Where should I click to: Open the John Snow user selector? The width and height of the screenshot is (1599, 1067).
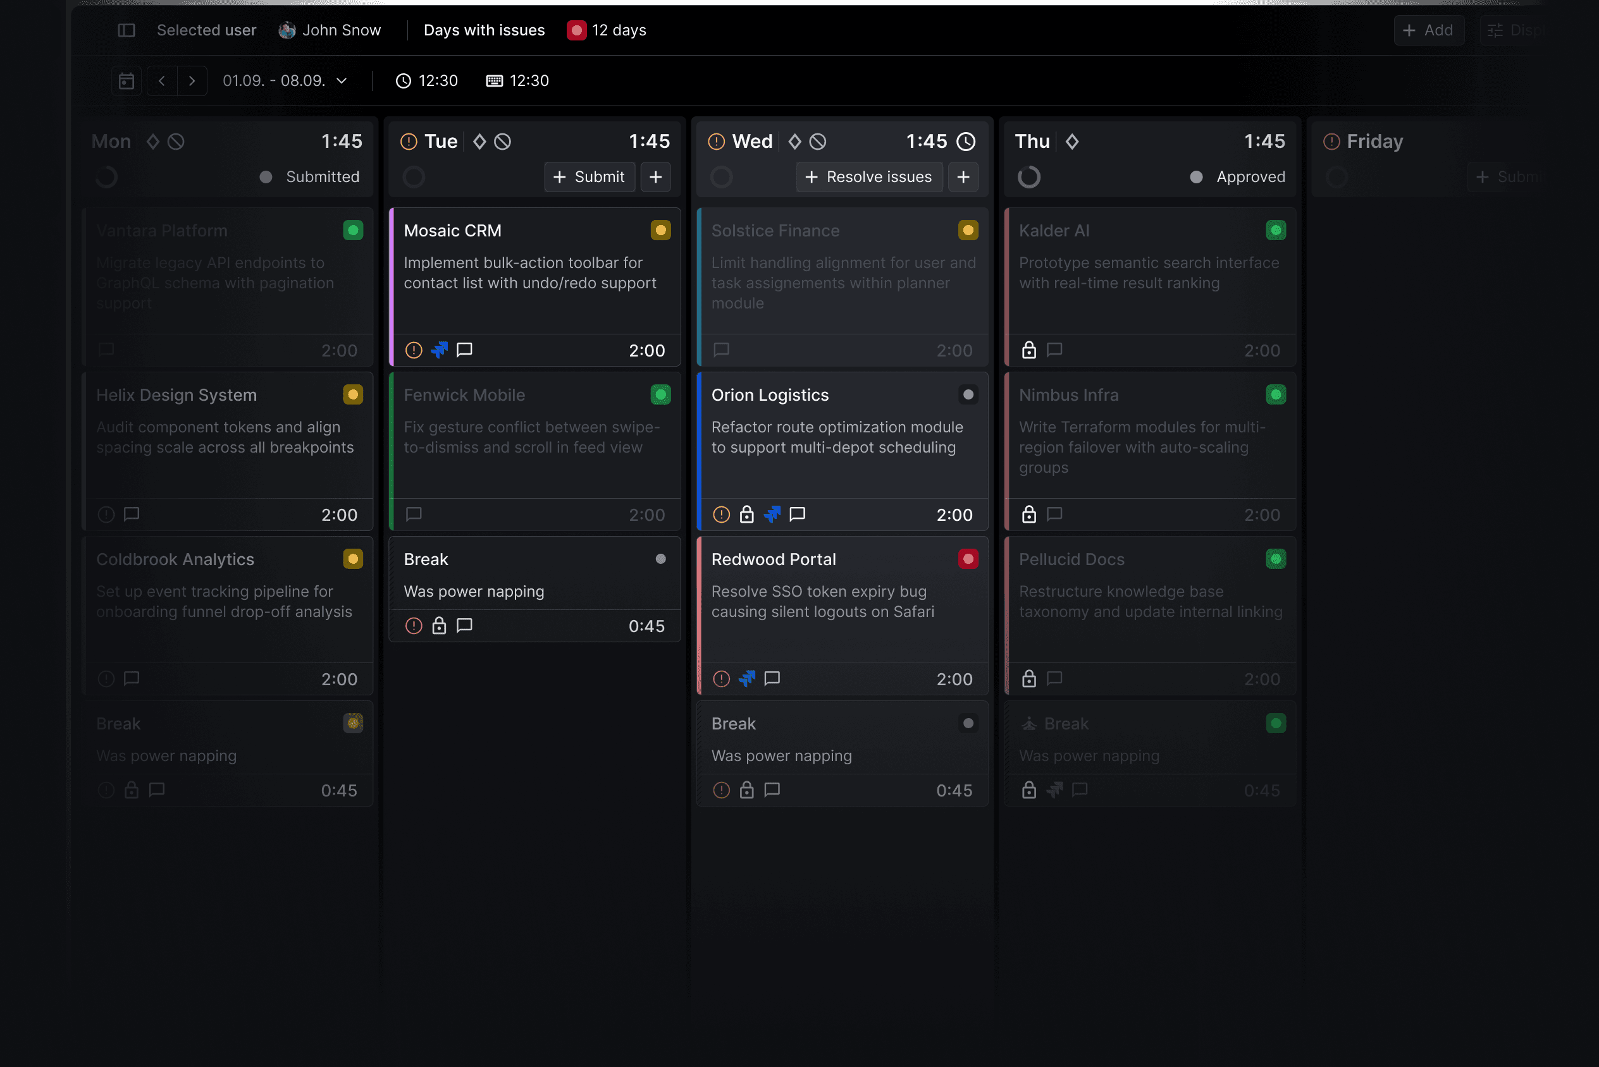(x=330, y=30)
